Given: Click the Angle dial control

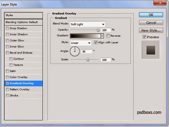Looking at the screenshot, I should point(75,51).
